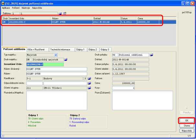This screenshot has height=139, width=196.
Task: Switch to Klíče + Rozšířené tab
Action: 38,49
